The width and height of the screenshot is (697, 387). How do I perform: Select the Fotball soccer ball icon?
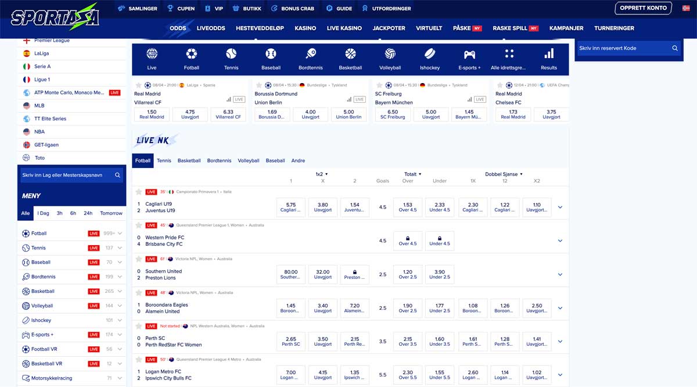pos(192,54)
